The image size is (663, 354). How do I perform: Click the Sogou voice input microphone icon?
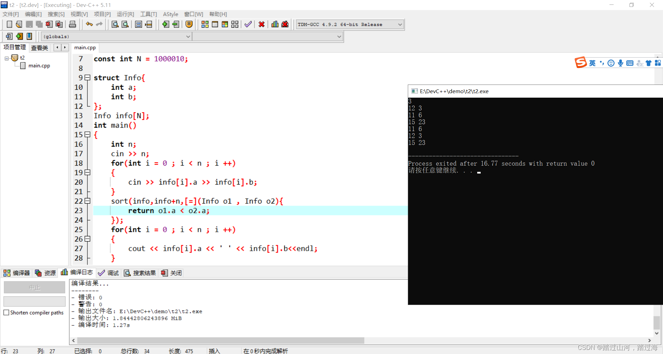click(x=621, y=63)
